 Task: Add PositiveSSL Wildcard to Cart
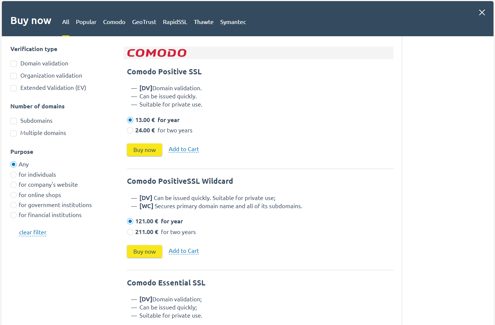click(184, 251)
